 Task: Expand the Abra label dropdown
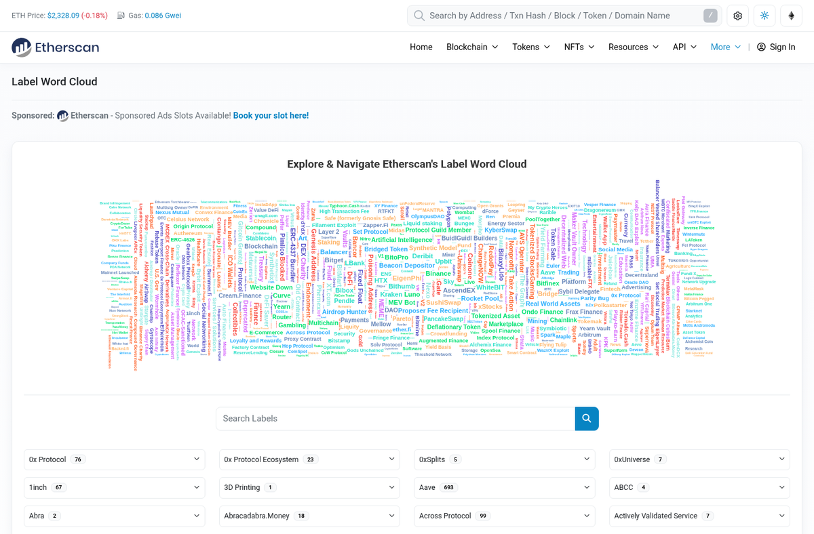point(114,516)
